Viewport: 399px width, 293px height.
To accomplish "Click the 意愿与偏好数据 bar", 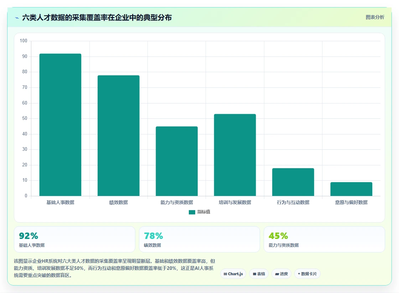I will (351, 189).
